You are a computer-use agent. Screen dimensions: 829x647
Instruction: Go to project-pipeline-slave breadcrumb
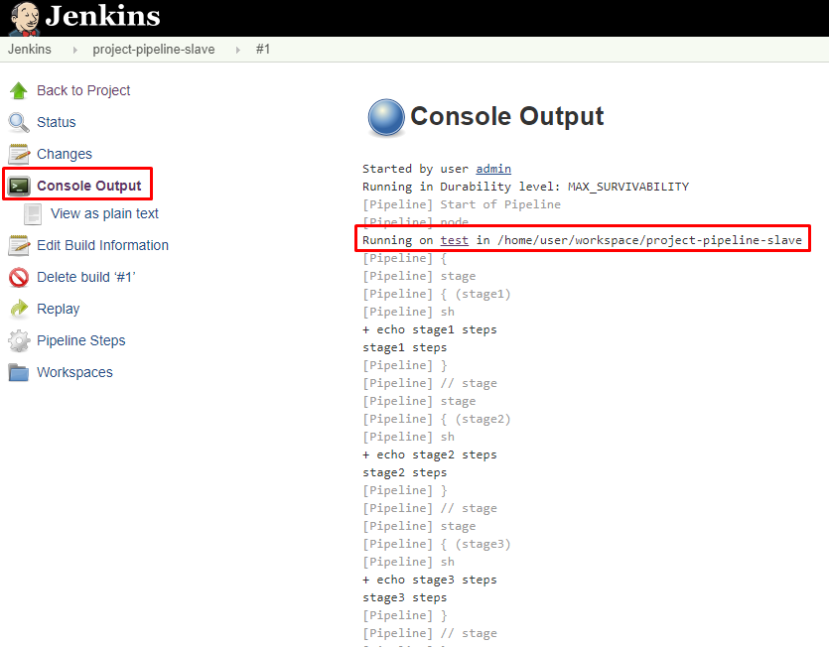click(153, 50)
